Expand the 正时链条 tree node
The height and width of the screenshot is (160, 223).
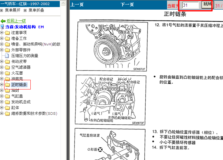pyautogui.click(x=2, y=84)
